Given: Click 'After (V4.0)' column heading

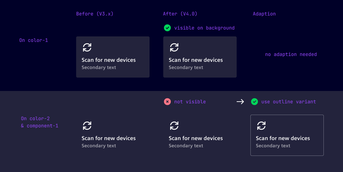Looking at the screenshot, I should [x=180, y=14].
